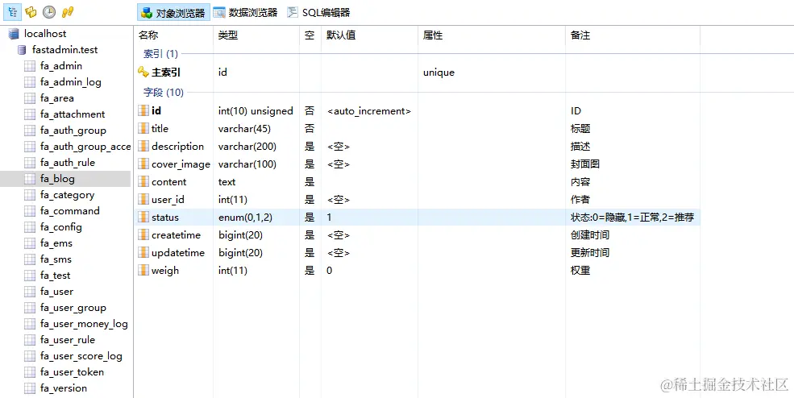794x398 pixels.
Task: Click the key icon of 主索引
Action: click(x=143, y=73)
